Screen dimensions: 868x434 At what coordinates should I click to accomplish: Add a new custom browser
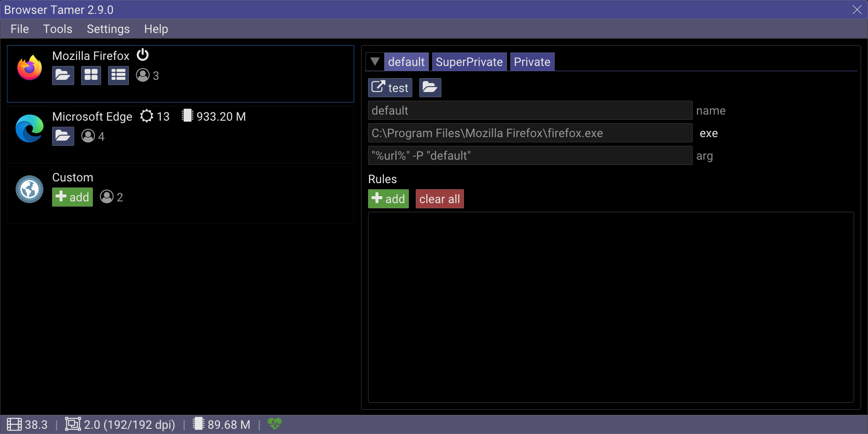point(72,197)
